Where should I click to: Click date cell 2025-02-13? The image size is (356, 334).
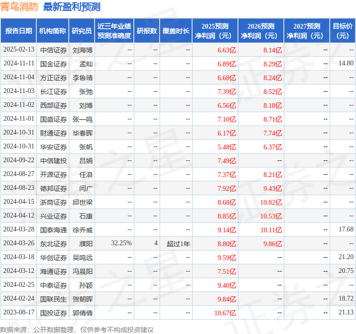19,50
